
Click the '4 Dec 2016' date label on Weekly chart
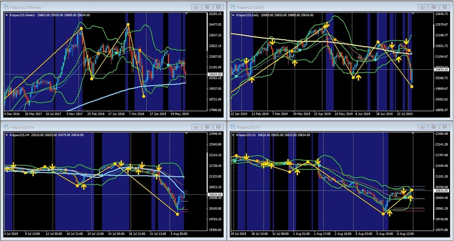click(x=12, y=114)
